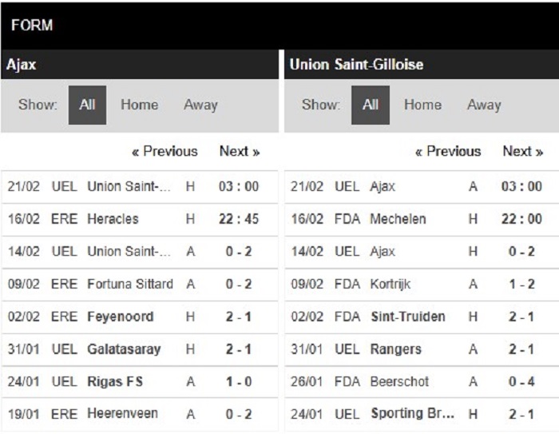Open the Mechelen fixture at 22:00
Image resolution: width=559 pixels, height=434 pixels.
coord(422,219)
